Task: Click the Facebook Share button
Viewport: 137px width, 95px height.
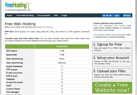Action: pyautogui.click(x=117, y=16)
